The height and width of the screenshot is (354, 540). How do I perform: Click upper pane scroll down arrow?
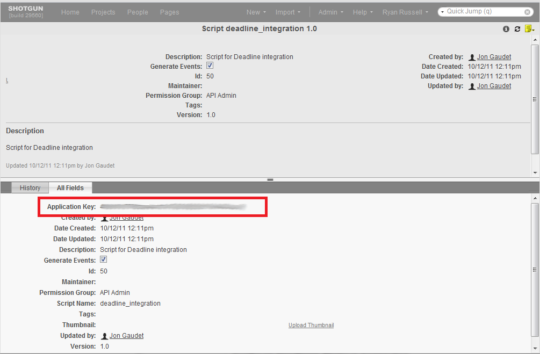(535, 173)
